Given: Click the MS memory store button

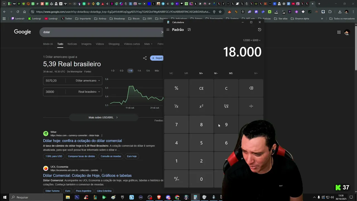Looking at the screenshot, I should (231, 73).
